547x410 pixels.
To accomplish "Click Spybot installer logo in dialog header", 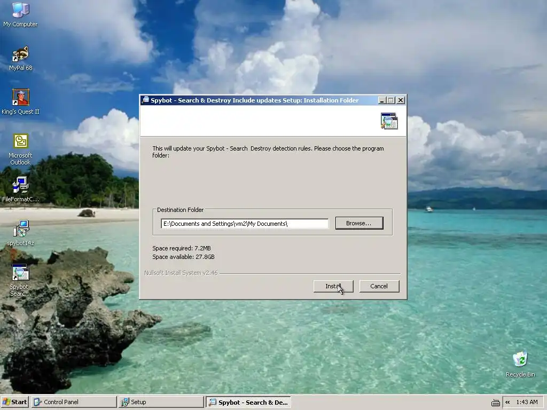I will pyautogui.click(x=389, y=121).
